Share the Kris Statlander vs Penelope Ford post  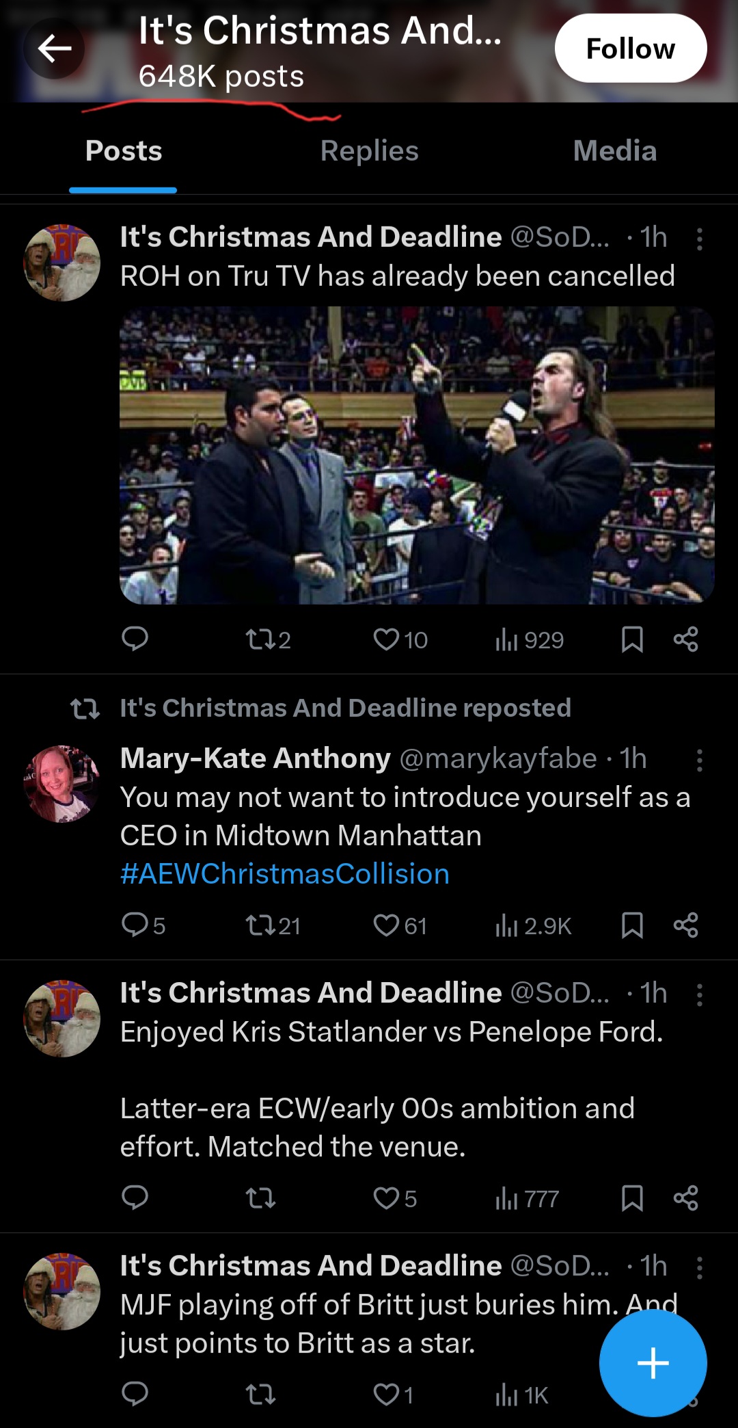[685, 1198]
